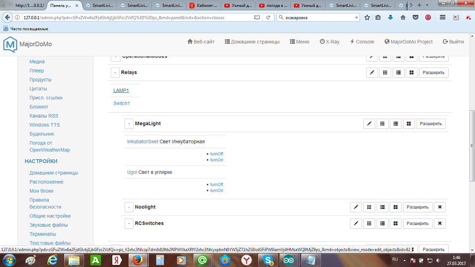Image resolution: width=475 pixels, height=267 pixels.
Task: Open Веб-сайт in top menu
Action: click(x=201, y=42)
